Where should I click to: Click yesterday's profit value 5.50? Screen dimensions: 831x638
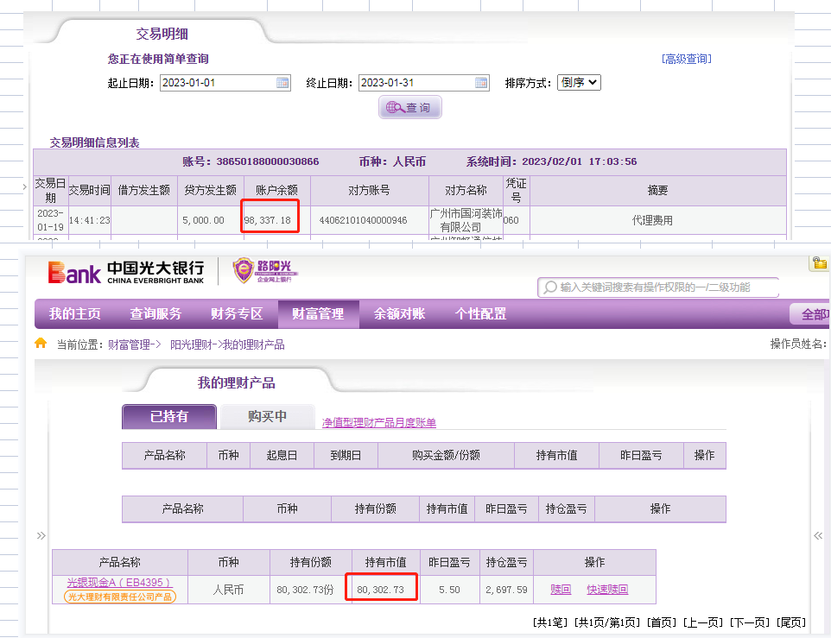(449, 590)
